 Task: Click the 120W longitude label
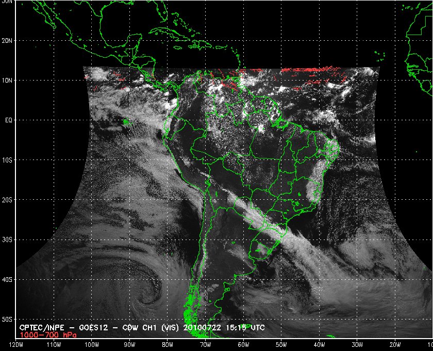(x=16, y=345)
